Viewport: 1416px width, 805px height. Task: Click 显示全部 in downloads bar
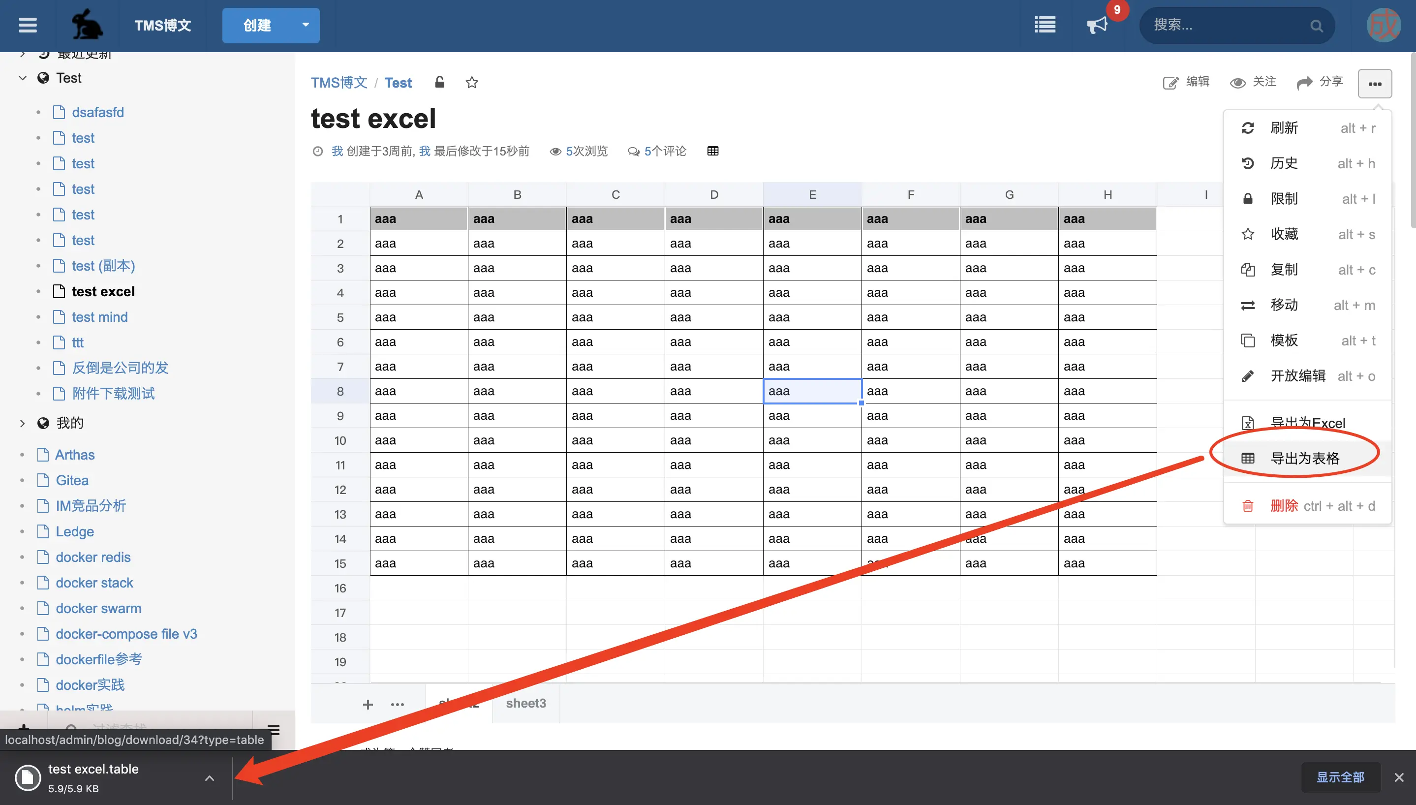pyautogui.click(x=1340, y=777)
